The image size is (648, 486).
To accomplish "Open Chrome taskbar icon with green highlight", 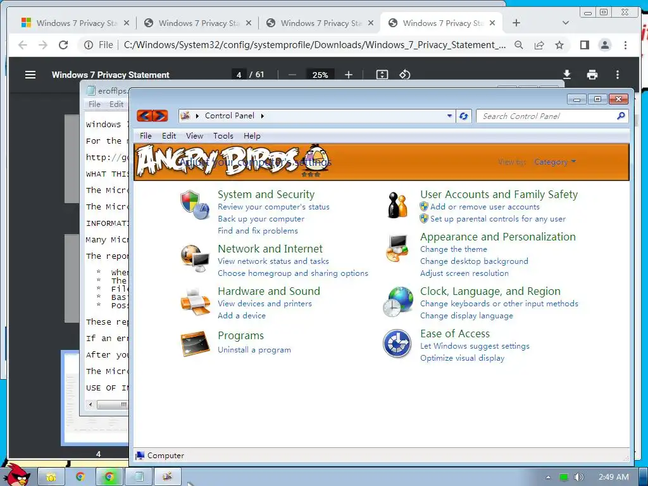I will pos(109,477).
